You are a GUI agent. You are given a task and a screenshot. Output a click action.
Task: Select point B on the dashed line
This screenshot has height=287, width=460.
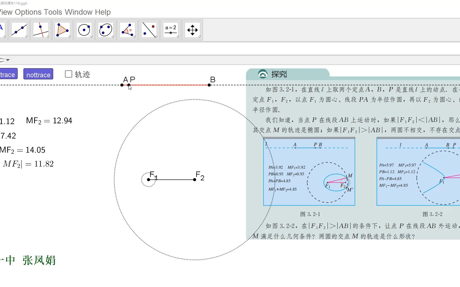(209, 85)
